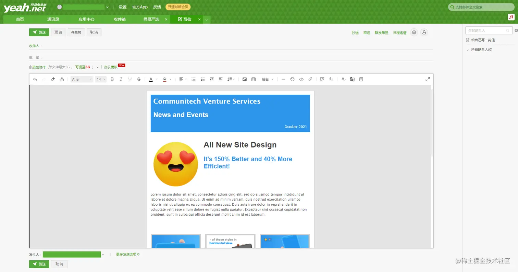Run spell check icon
This screenshot has height=272, width=518.
click(343, 79)
